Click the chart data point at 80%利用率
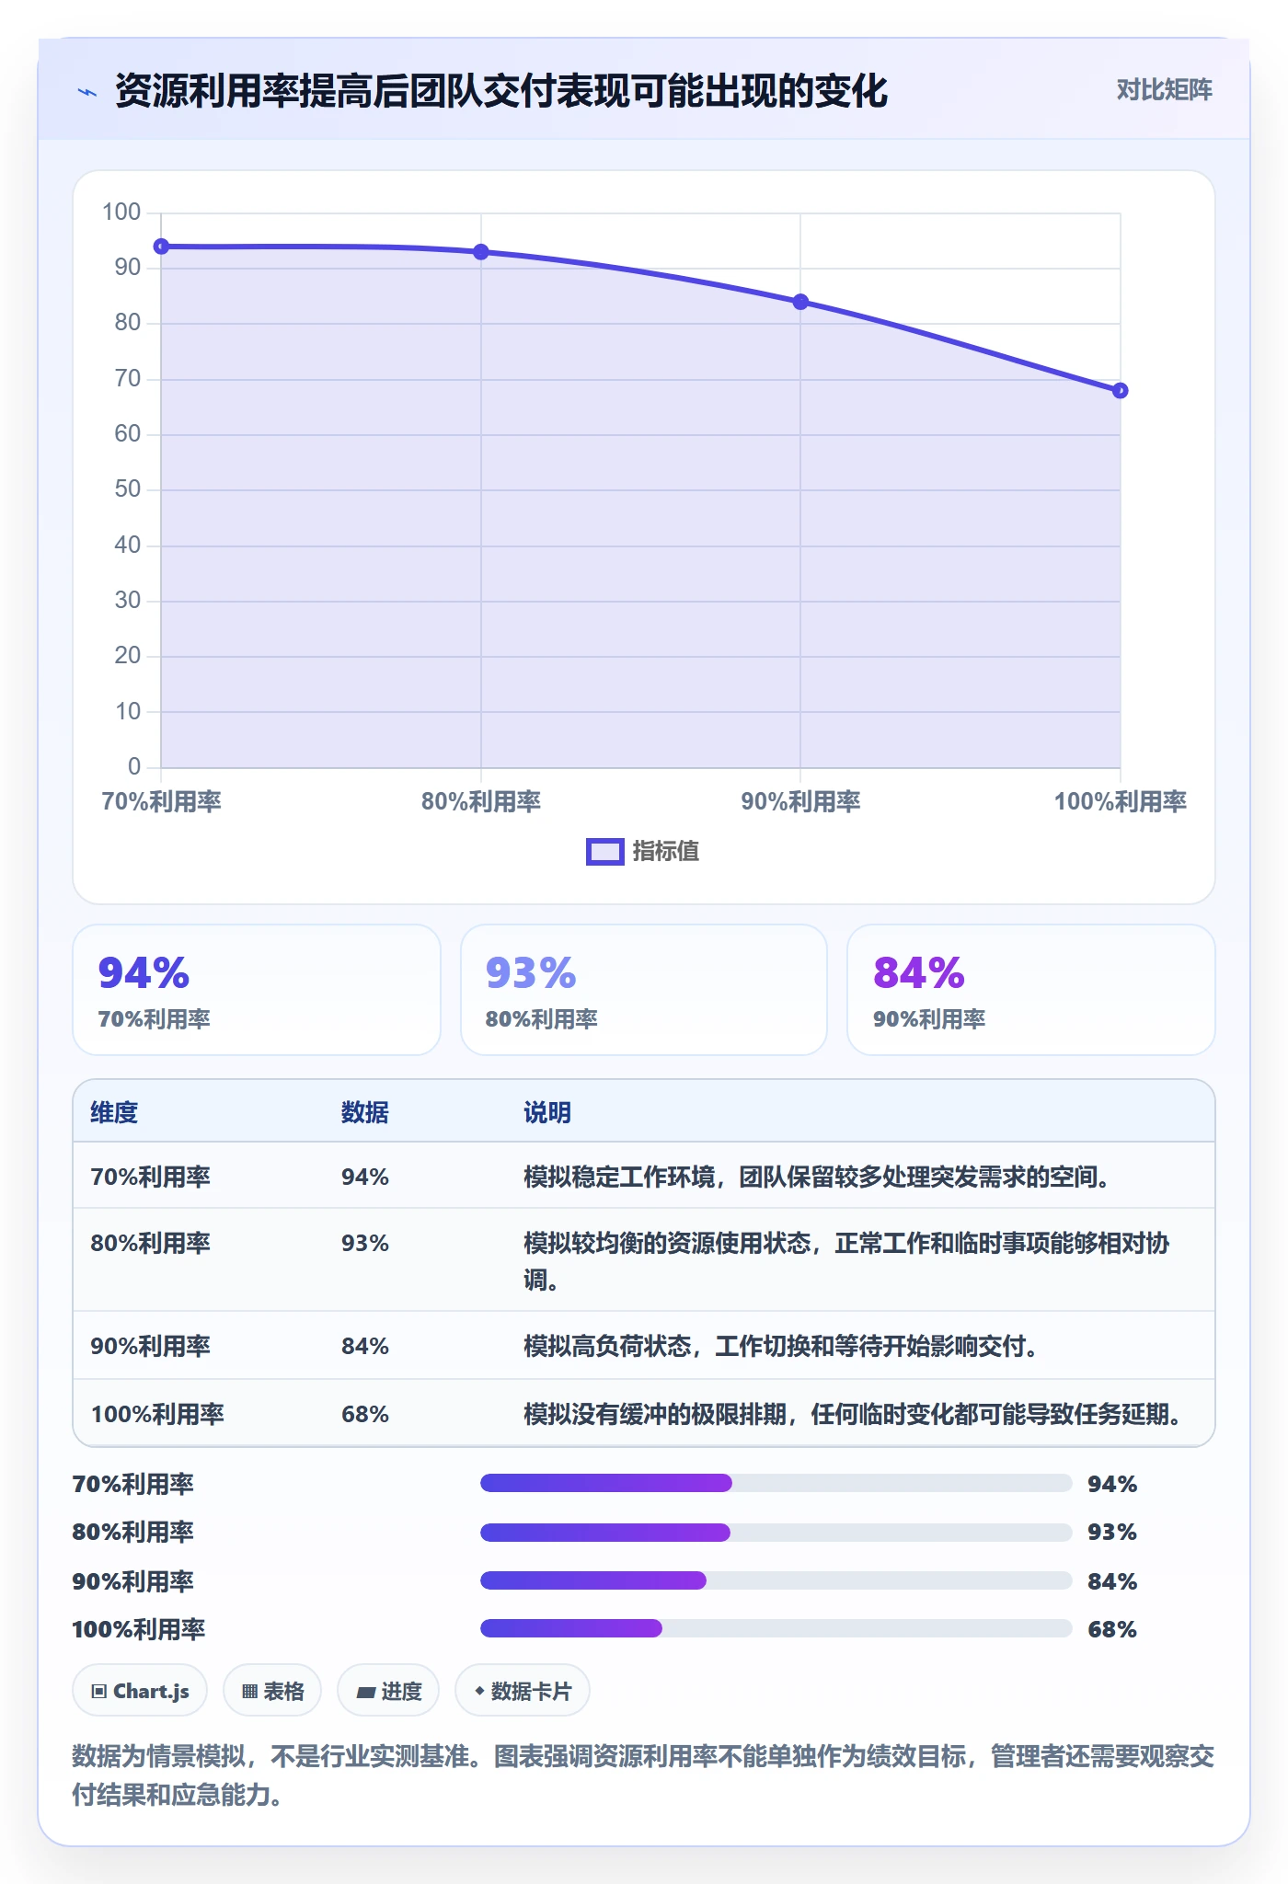 pos(481,252)
